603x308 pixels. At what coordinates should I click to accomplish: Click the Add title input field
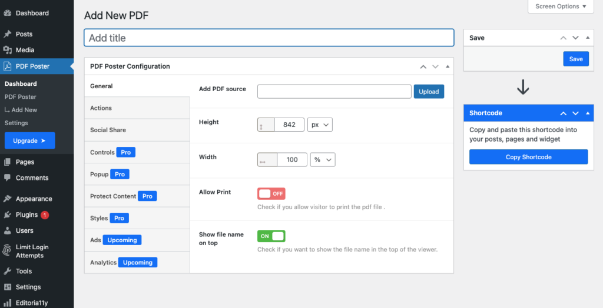pyautogui.click(x=269, y=38)
